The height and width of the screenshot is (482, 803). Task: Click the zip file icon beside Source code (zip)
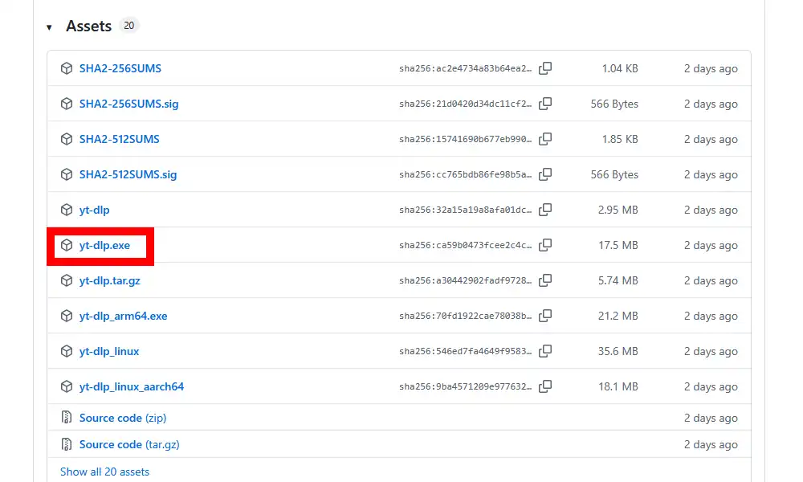pyautogui.click(x=67, y=418)
